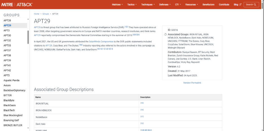Expand the CTI dropdown menu
This screenshot has height=131, width=264.
(x=178, y=5)
